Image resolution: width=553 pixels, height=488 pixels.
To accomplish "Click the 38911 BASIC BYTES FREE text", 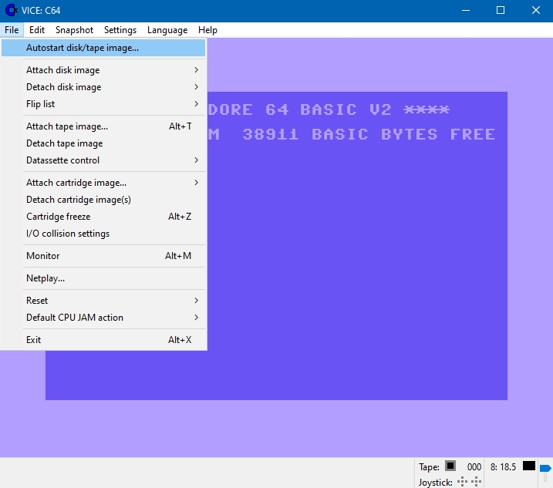I will (369, 134).
